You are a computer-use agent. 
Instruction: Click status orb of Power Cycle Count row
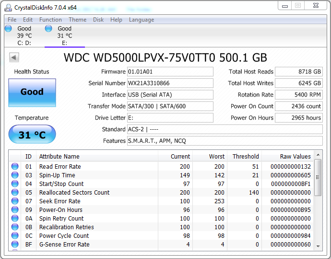15,235
